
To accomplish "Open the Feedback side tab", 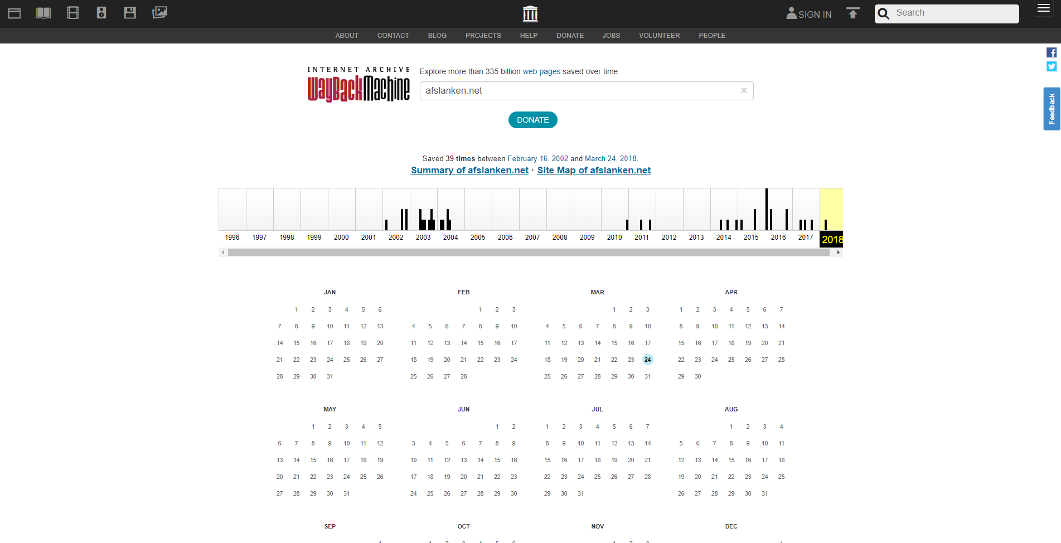I will (1052, 109).
